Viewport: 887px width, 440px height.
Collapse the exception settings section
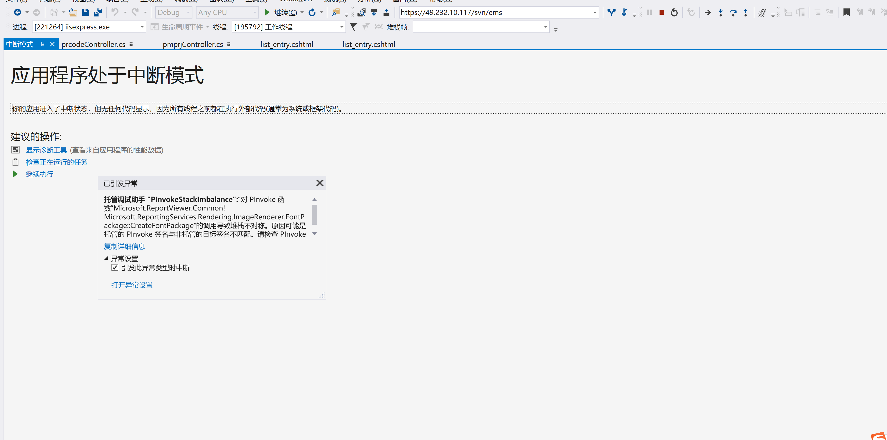(x=106, y=258)
